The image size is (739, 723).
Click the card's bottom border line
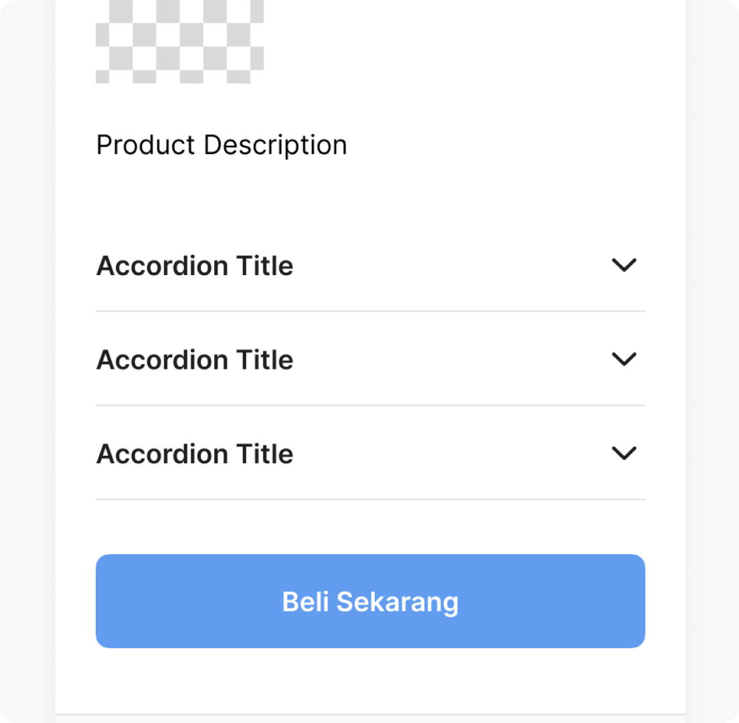tap(370, 715)
